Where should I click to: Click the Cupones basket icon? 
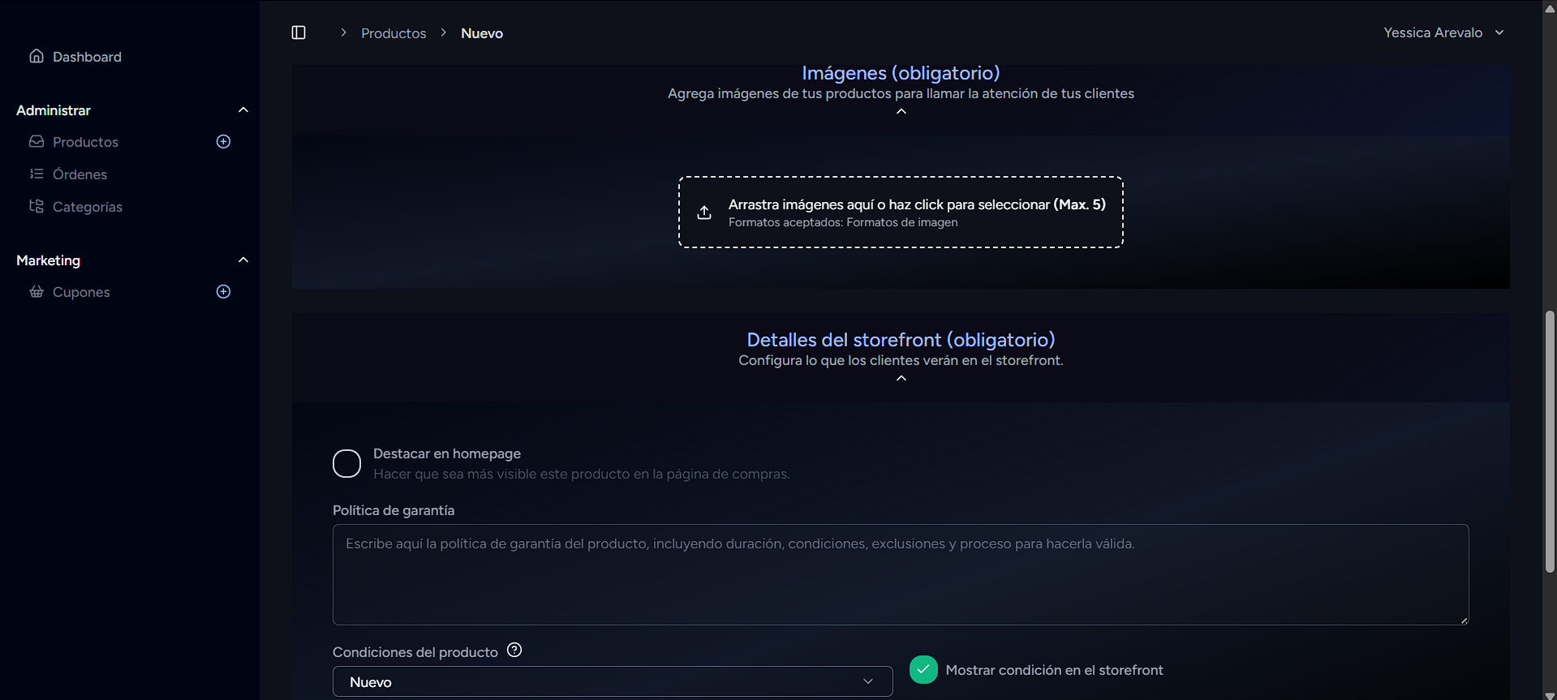[x=37, y=292]
